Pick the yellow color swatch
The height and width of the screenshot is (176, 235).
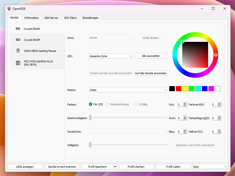(185, 89)
